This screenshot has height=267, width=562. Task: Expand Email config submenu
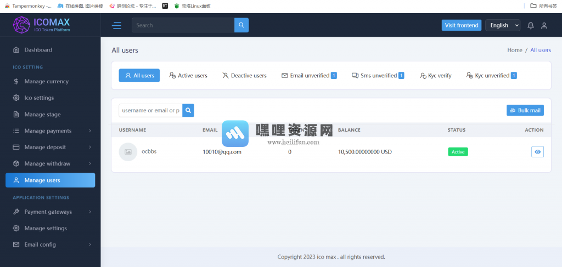tap(90, 245)
